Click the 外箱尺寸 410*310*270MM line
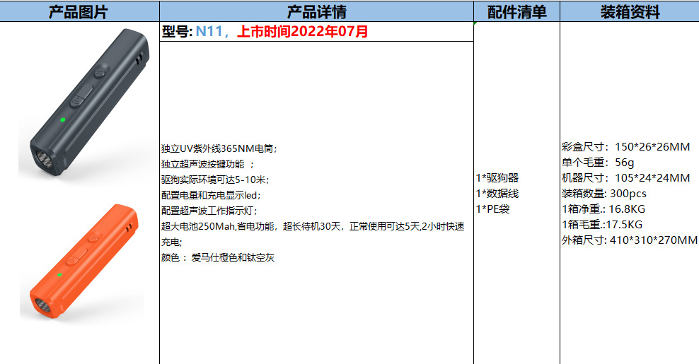Viewport: 699px width, 364px height. [629, 240]
